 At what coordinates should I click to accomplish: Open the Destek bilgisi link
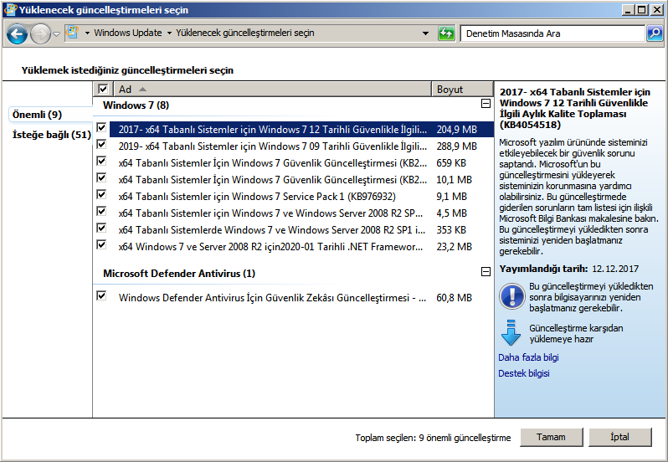[x=523, y=373]
